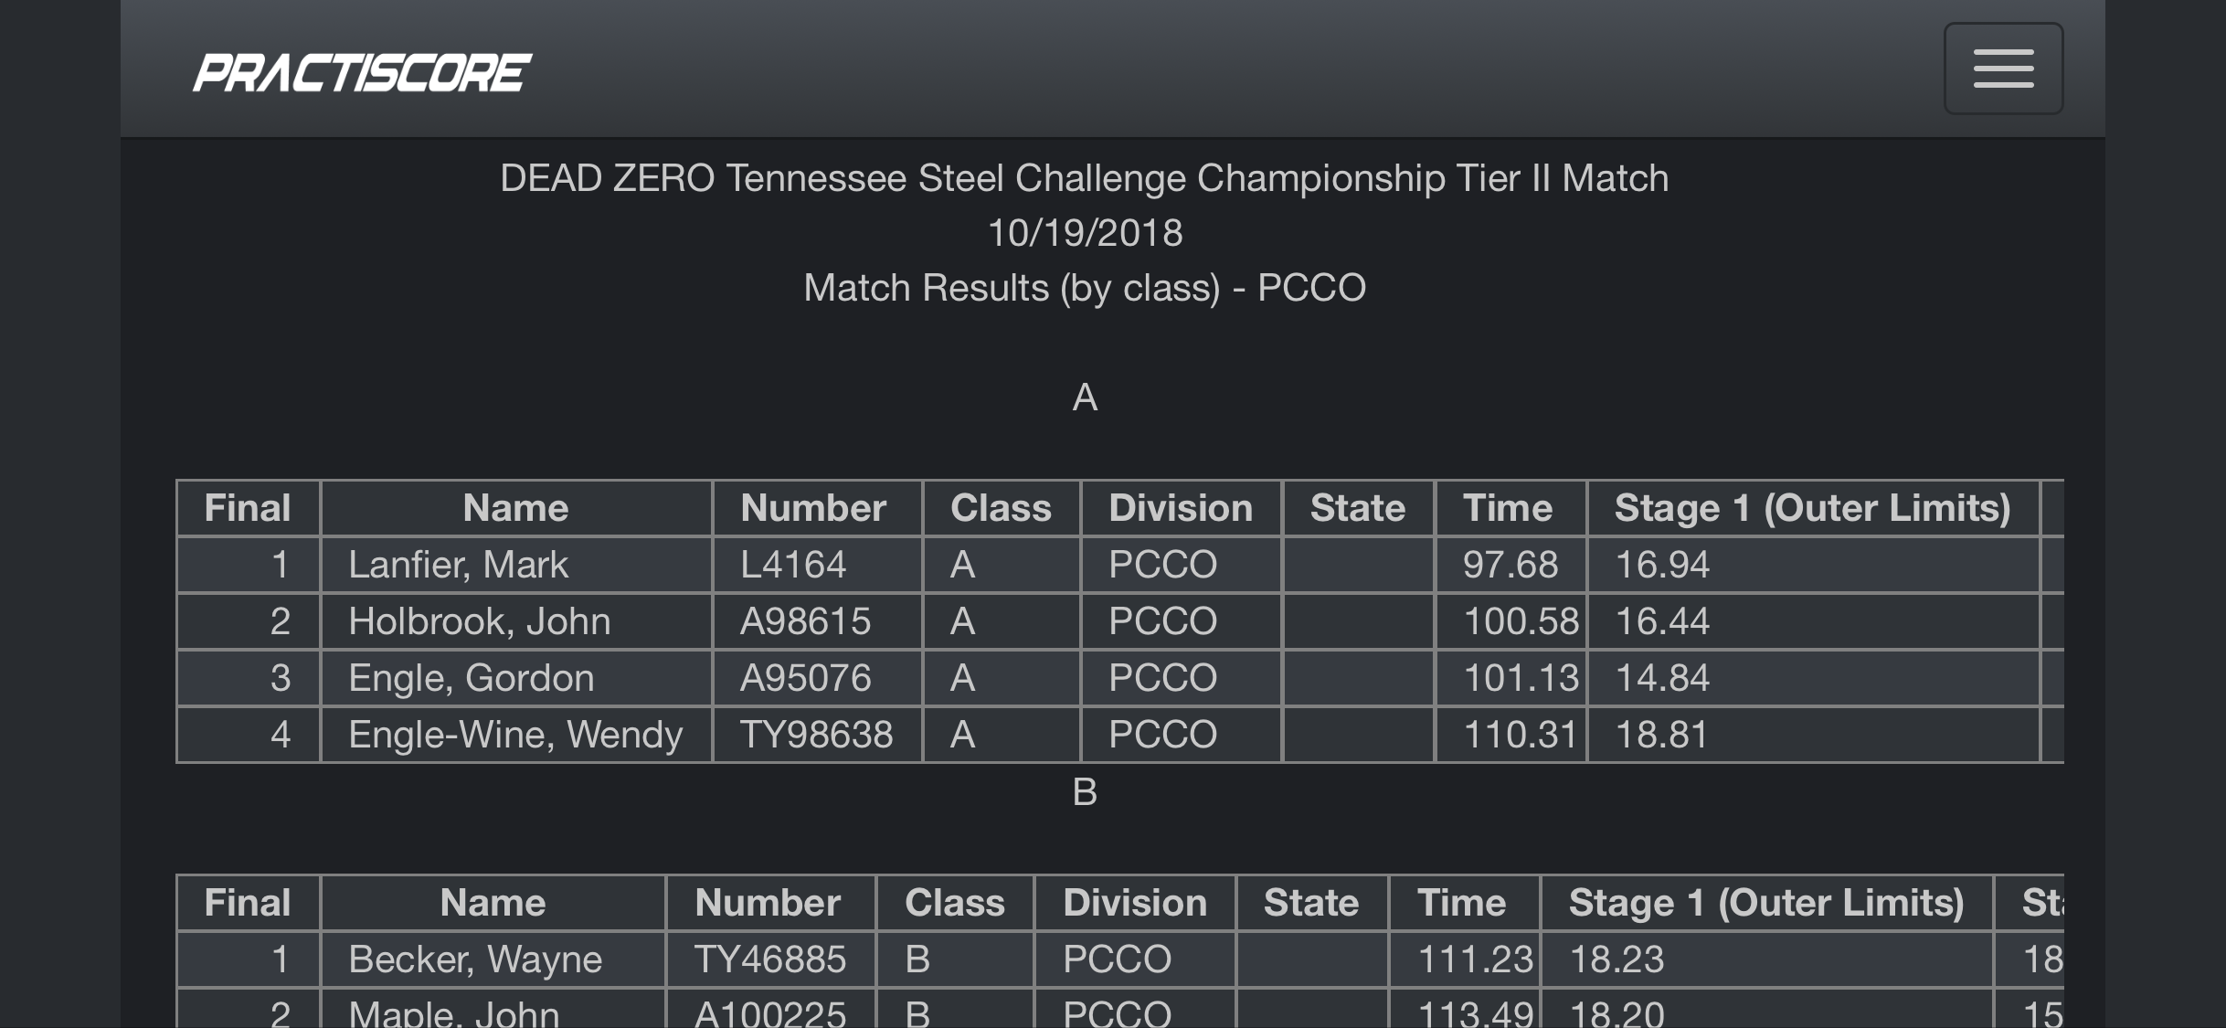Click the Number header in class A table

813,508
